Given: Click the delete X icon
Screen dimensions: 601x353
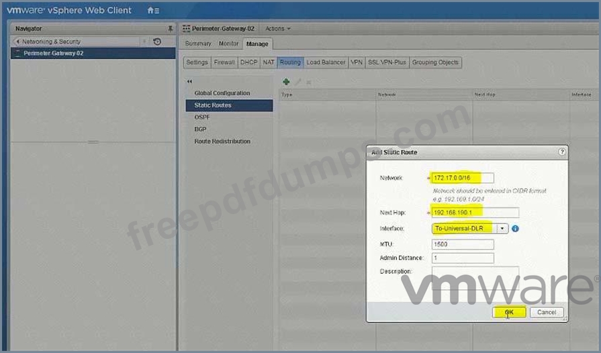Looking at the screenshot, I should (308, 83).
